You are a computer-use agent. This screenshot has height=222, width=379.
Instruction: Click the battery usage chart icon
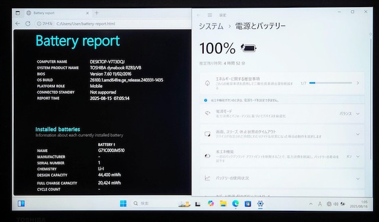pos(207,178)
